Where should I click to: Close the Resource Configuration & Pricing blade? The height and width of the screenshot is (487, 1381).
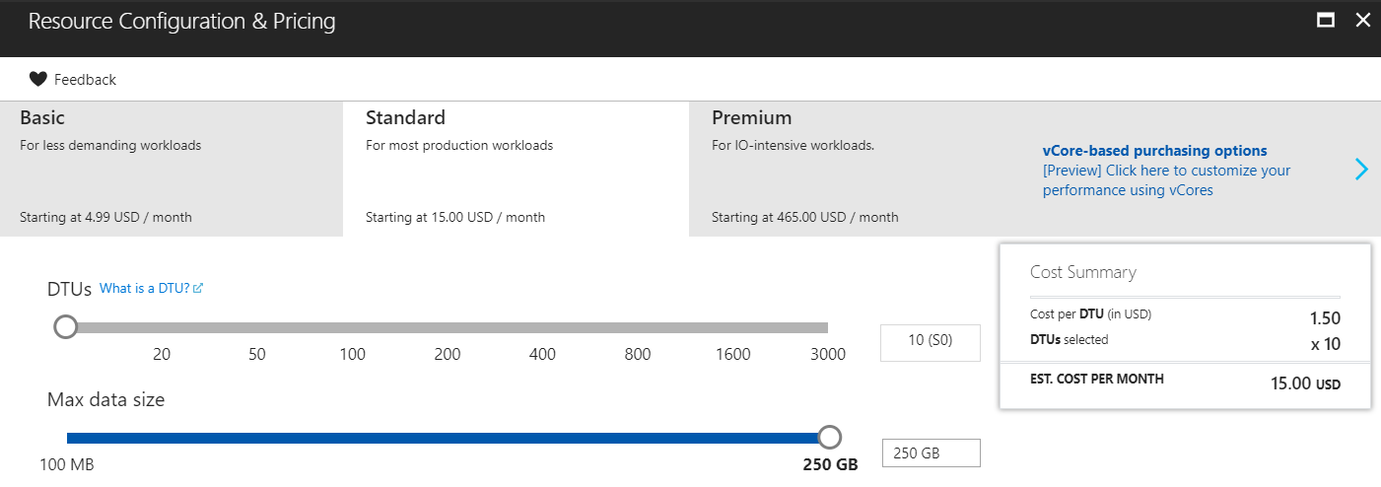[x=1362, y=21]
